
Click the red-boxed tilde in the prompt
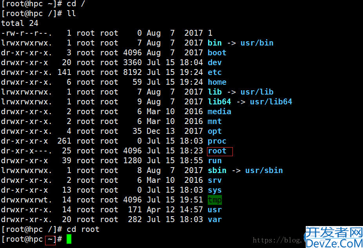coord(50,239)
